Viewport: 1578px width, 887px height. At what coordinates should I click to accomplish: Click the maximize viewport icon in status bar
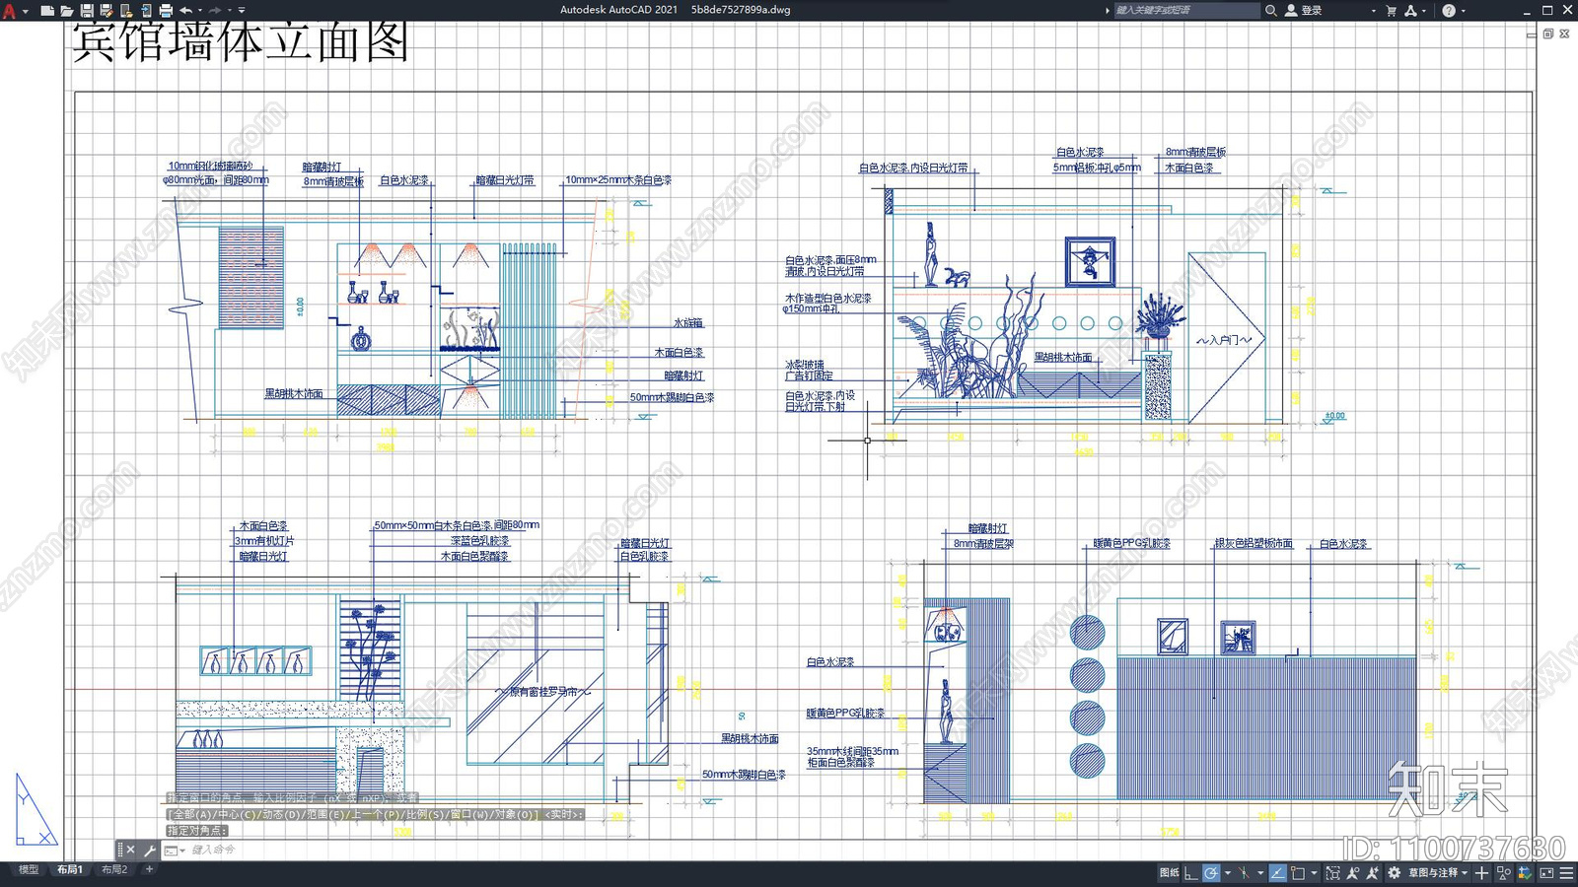click(1333, 873)
